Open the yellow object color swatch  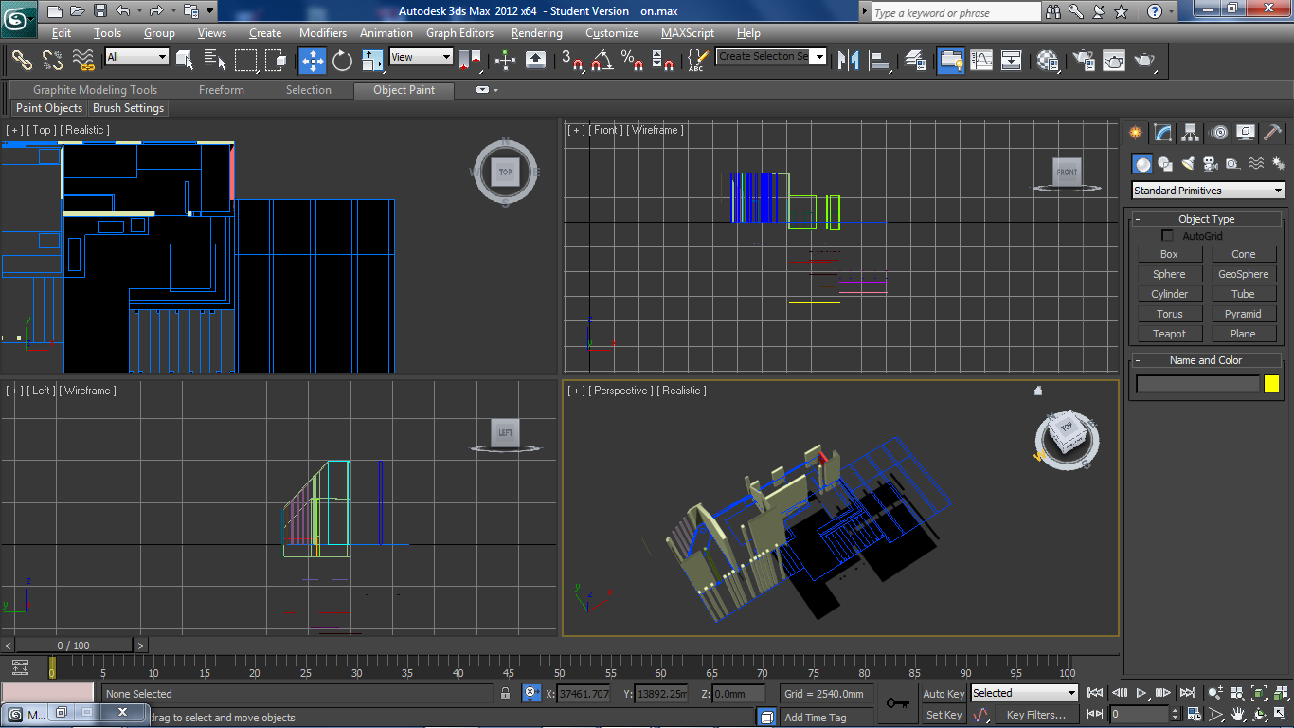1272,383
